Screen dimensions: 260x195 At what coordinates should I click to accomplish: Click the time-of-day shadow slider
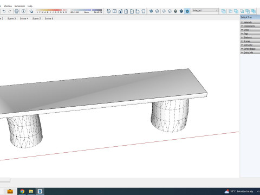point(86,11)
